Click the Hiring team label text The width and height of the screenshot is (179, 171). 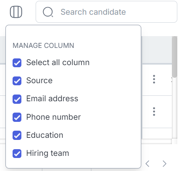pos(48,153)
